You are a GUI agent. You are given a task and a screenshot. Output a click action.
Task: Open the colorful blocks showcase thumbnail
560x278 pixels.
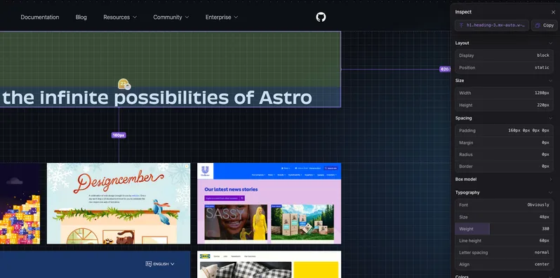tap(20, 204)
